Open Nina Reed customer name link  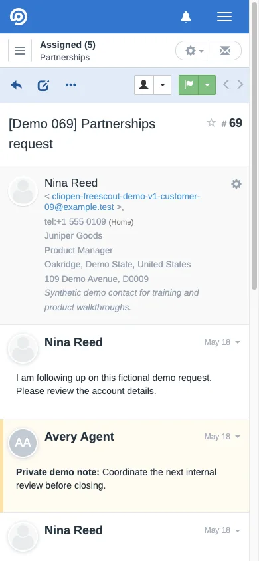(71, 183)
